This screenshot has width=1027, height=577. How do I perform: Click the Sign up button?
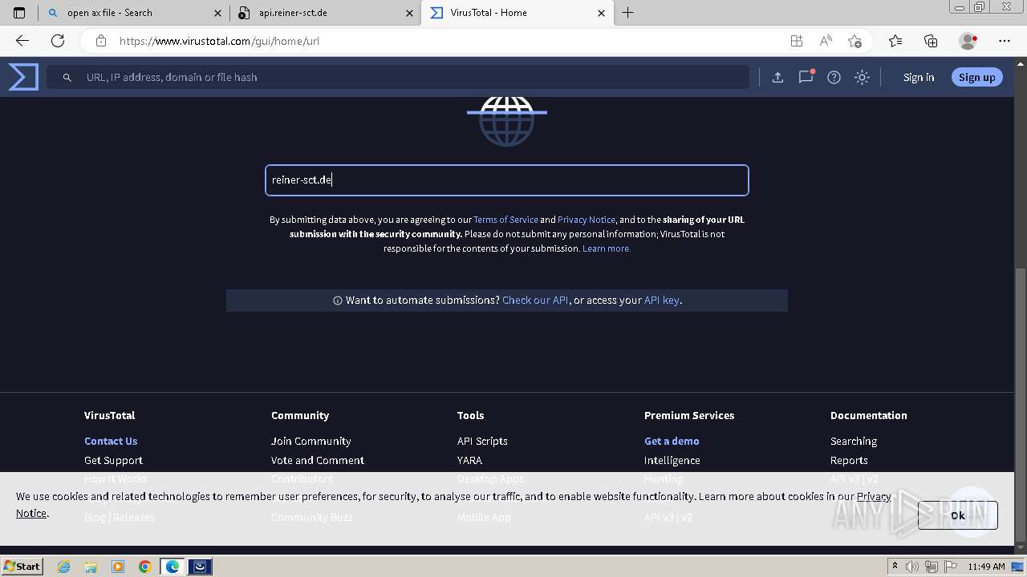click(976, 77)
